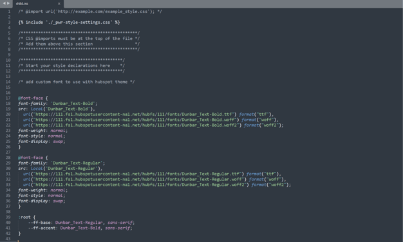Click 'font-display: swap' on line 36
This screenshot has height=242, width=403.
pos(41,201)
